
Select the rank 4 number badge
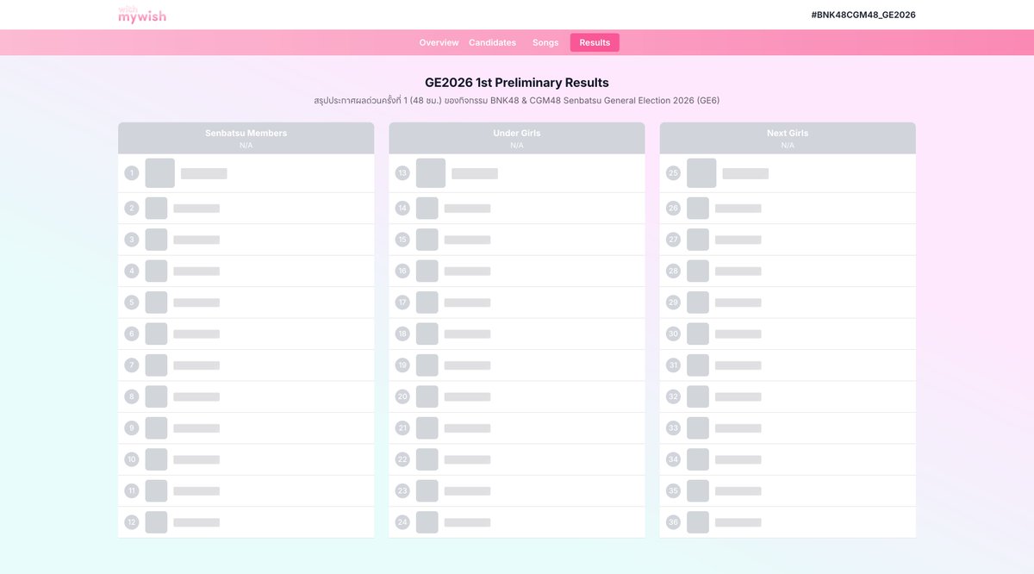click(x=132, y=271)
